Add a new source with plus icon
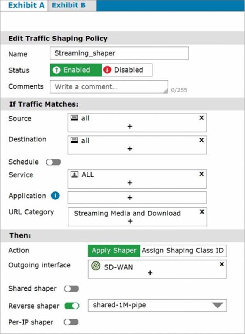The width and height of the screenshot is (245, 334). (x=130, y=126)
